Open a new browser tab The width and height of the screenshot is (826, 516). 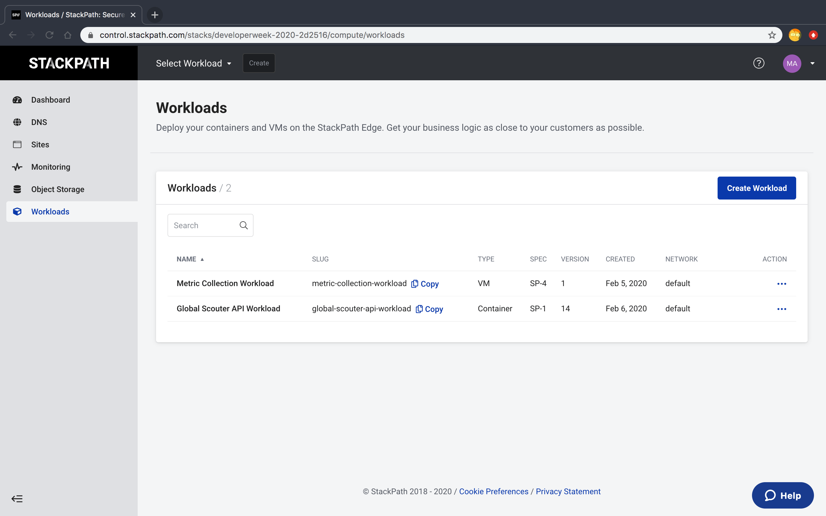coord(155,15)
